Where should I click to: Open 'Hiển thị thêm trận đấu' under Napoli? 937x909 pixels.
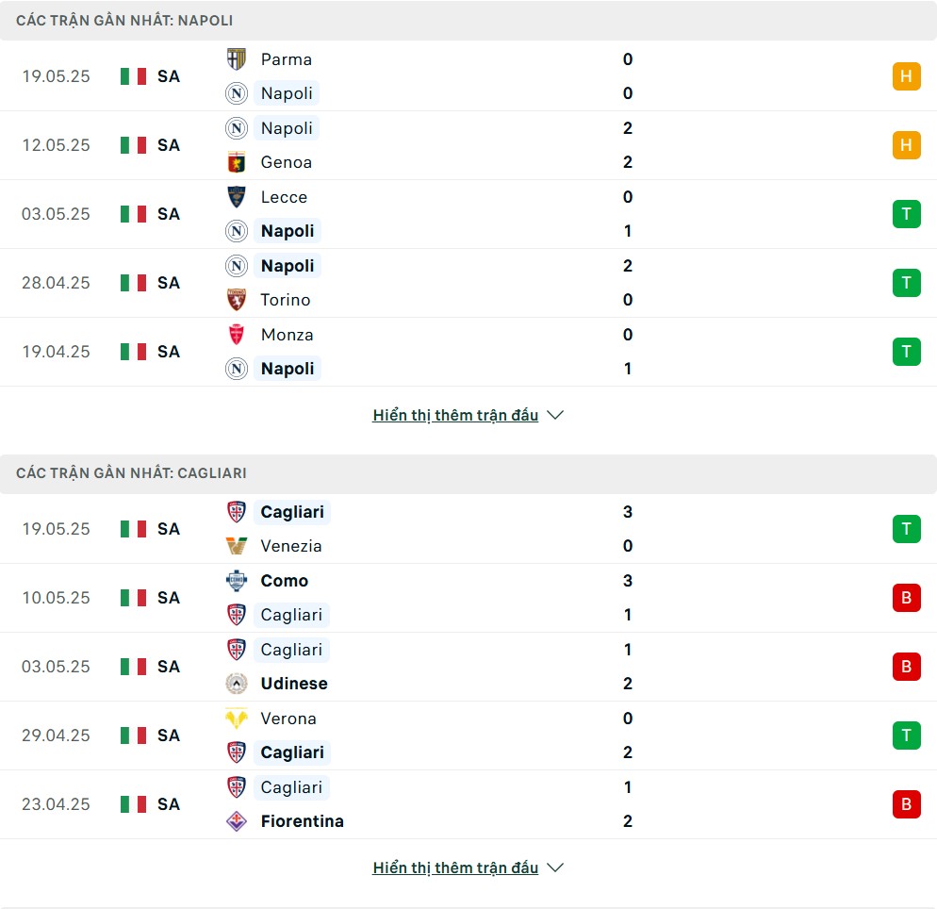coord(455,415)
